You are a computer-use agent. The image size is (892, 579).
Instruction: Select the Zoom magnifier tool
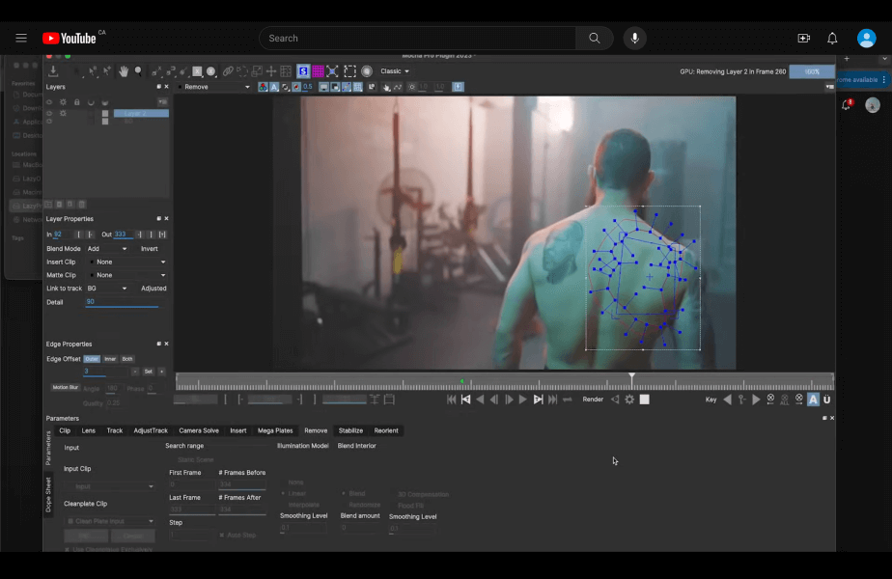tap(138, 71)
